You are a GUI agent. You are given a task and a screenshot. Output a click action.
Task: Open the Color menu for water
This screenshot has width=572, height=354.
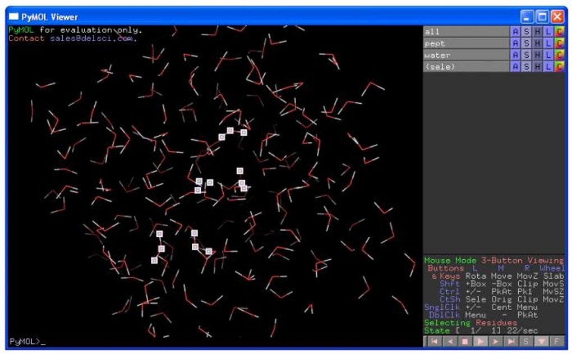559,55
